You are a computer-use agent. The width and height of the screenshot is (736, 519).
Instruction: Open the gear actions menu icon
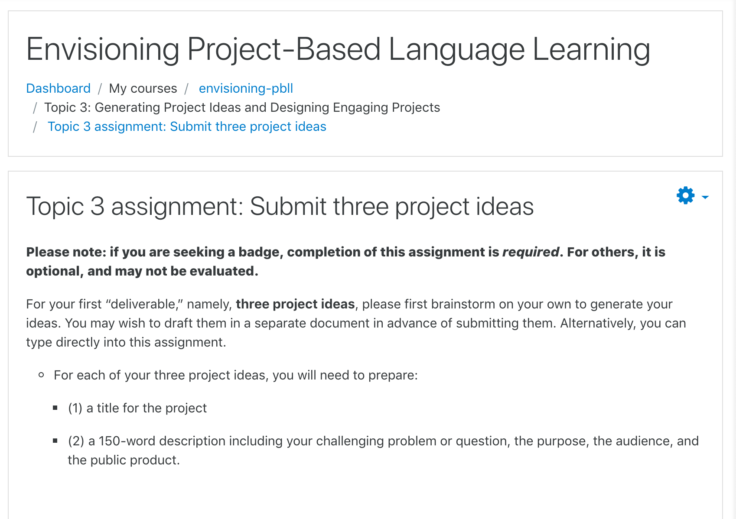[685, 195]
